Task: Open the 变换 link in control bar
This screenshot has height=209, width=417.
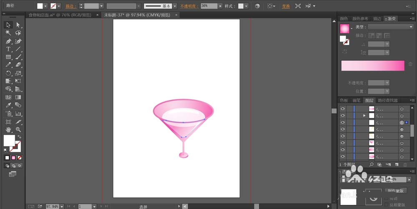Action: [286, 6]
